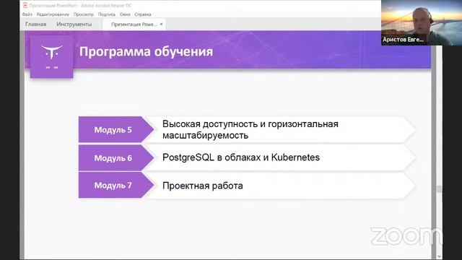
Task: Click the Adobe Acrobat PDF icon in title bar
Action: coord(25,5)
